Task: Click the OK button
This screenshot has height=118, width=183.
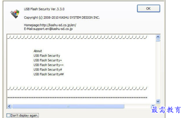Action: (149, 8)
